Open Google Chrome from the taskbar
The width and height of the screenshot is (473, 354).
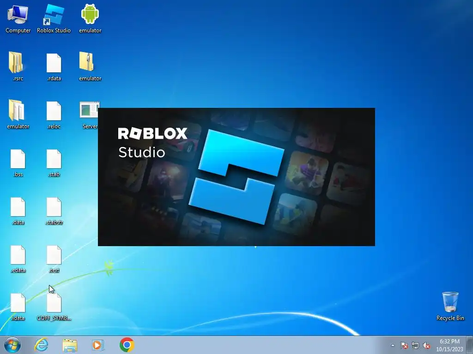[x=127, y=345]
